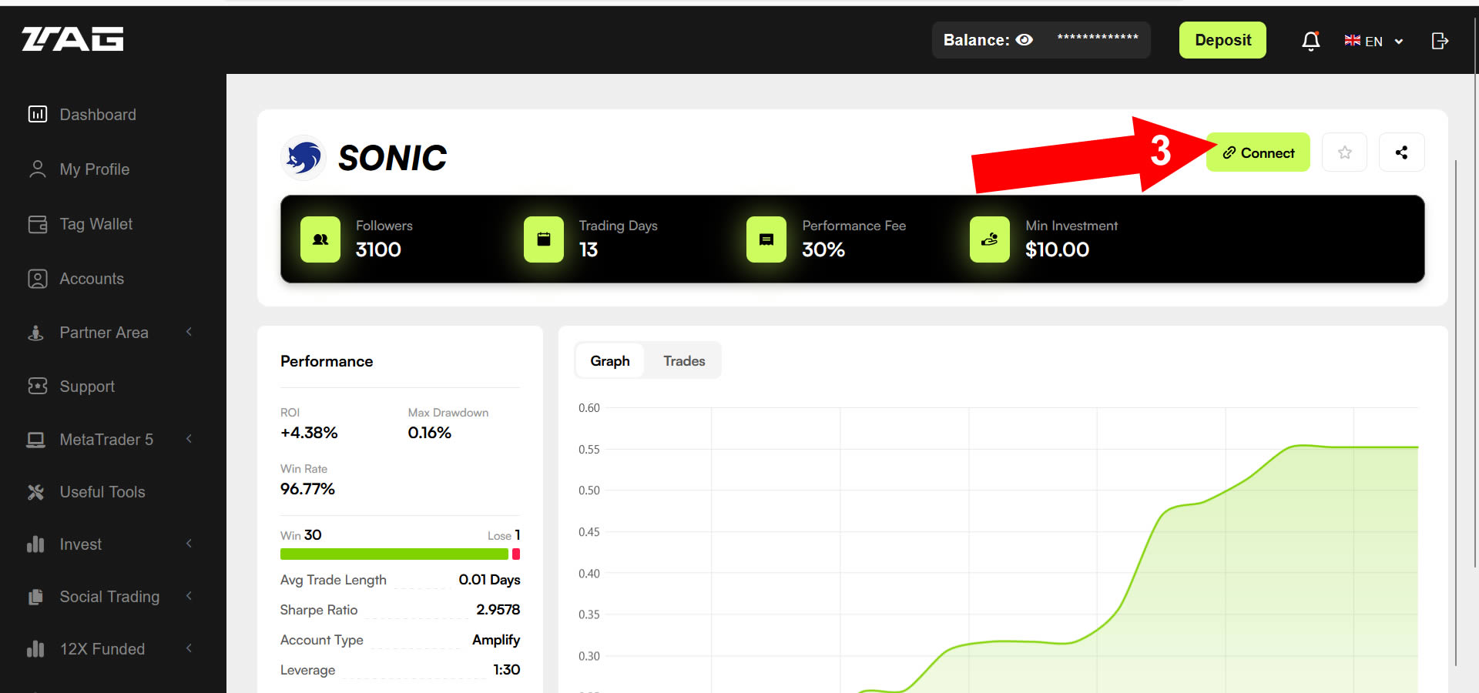Click the logout icon in header

pyautogui.click(x=1440, y=41)
